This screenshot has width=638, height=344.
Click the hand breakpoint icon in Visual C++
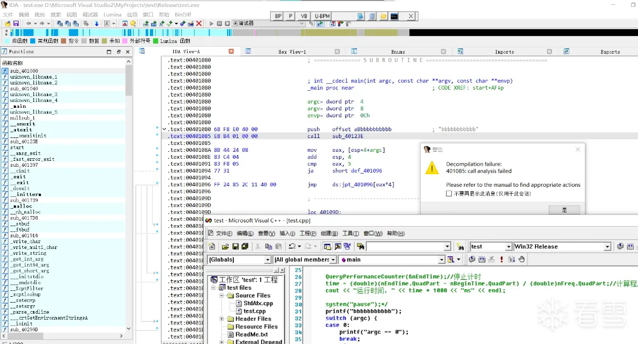[522, 260]
